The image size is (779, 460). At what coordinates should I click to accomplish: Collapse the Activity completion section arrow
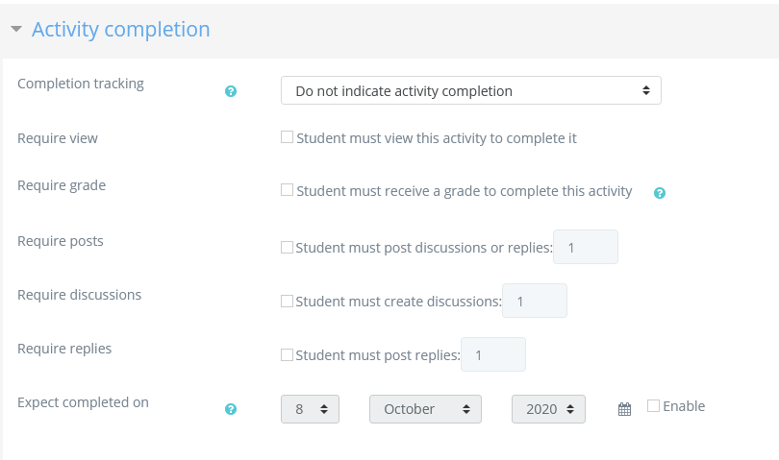pyautogui.click(x=16, y=30)
